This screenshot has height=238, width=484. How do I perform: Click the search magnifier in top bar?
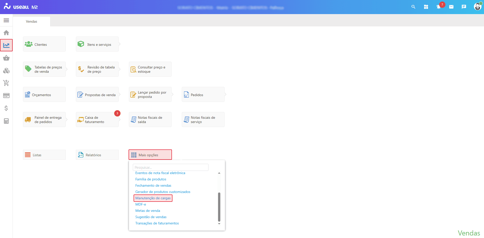point(413,7)
